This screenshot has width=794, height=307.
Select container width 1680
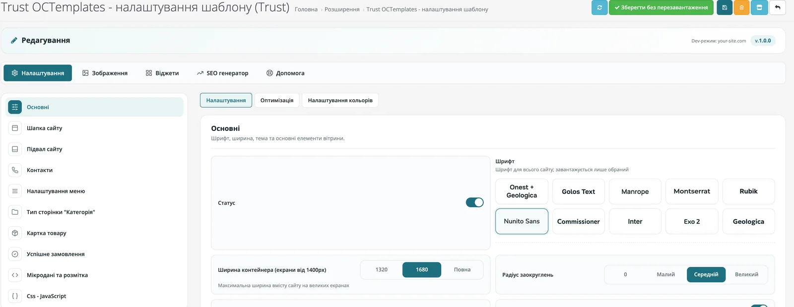[422, 270]
